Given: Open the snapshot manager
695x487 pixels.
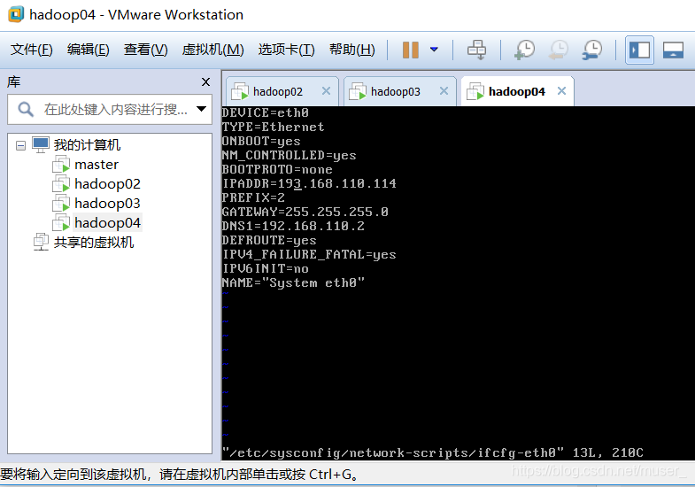Looking at the screenshot, I should (x=592, y=50).
